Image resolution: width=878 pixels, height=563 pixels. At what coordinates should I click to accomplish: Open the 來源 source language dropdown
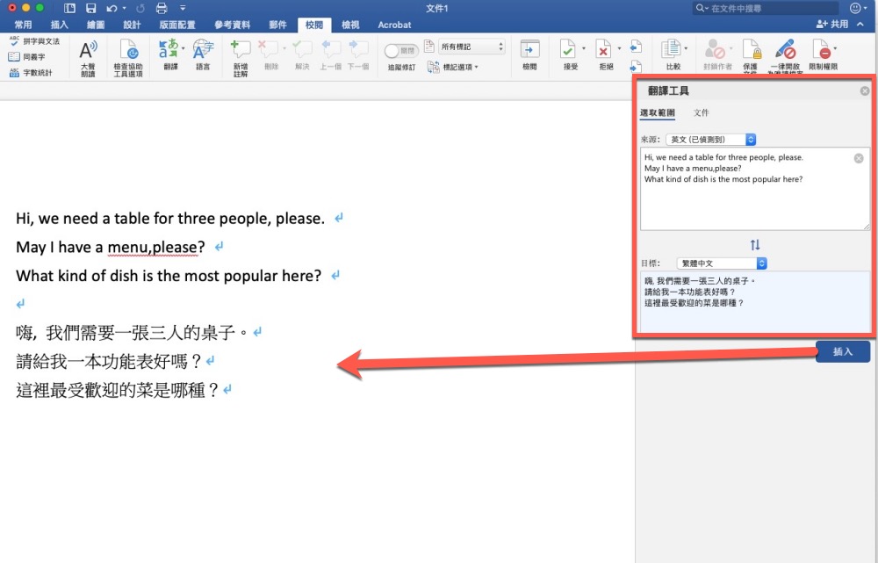tap(710, 140)
